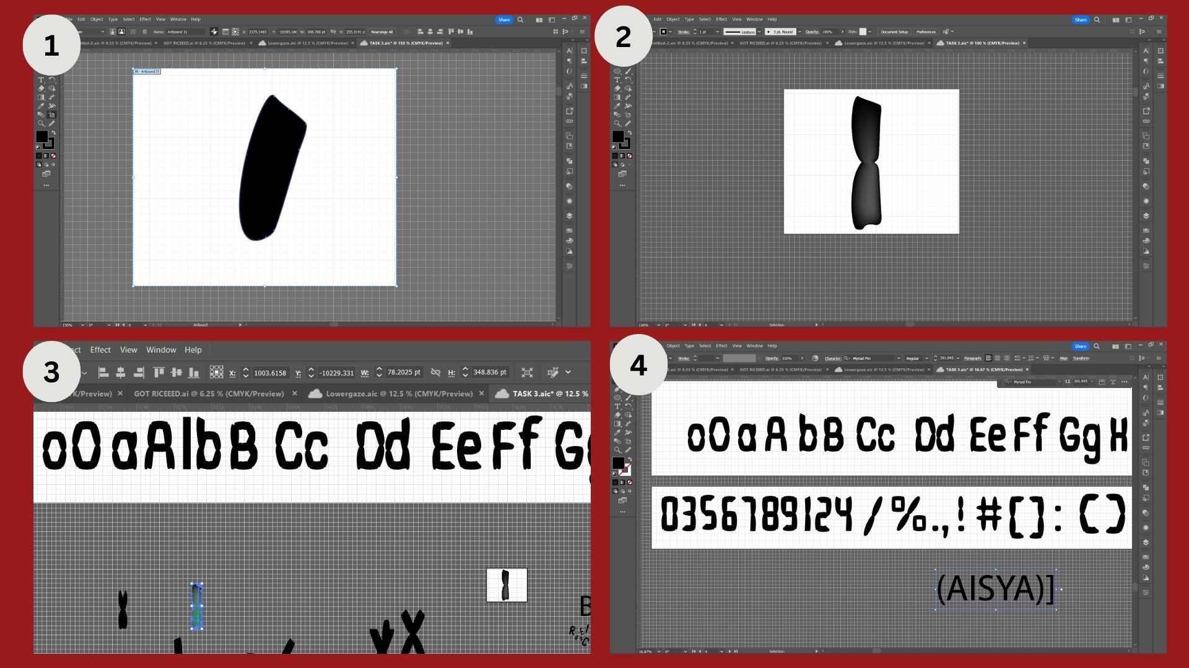Open the Links panel icon in panel 1
This screenshot has width=1189, height=668.
pos(569,121)
